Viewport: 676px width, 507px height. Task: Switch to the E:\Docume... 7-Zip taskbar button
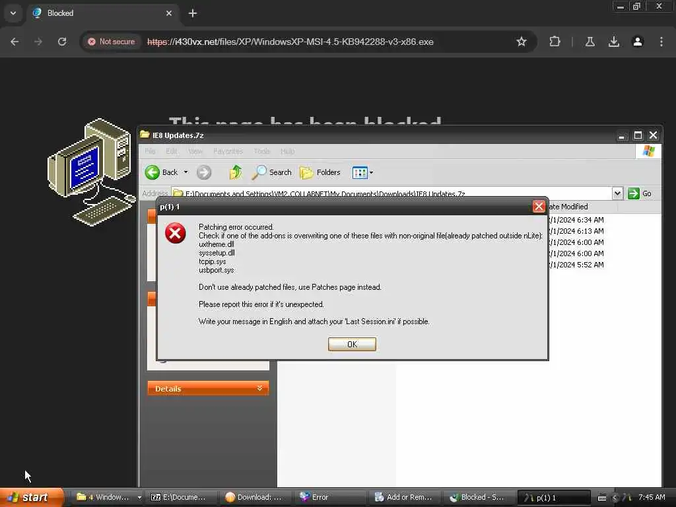[181, 497]
